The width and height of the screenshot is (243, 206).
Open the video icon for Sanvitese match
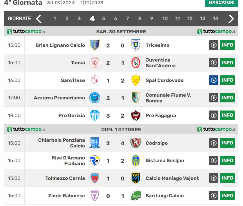(214, 80)
